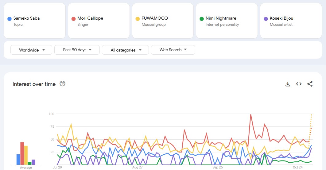Edit the Sameko Saba search term
The width and height of the screenshot is (326, 170).
point(26,18)
